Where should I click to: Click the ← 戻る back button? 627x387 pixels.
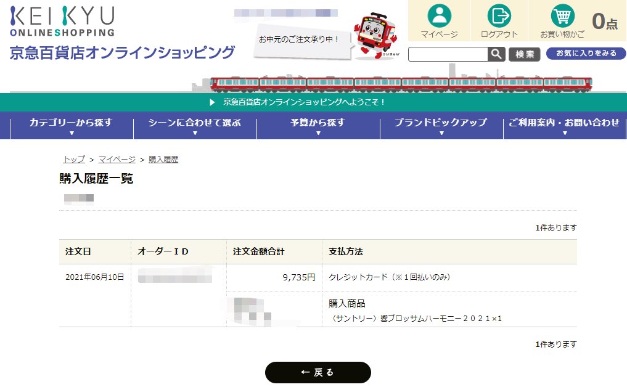(x=318, y=372)
